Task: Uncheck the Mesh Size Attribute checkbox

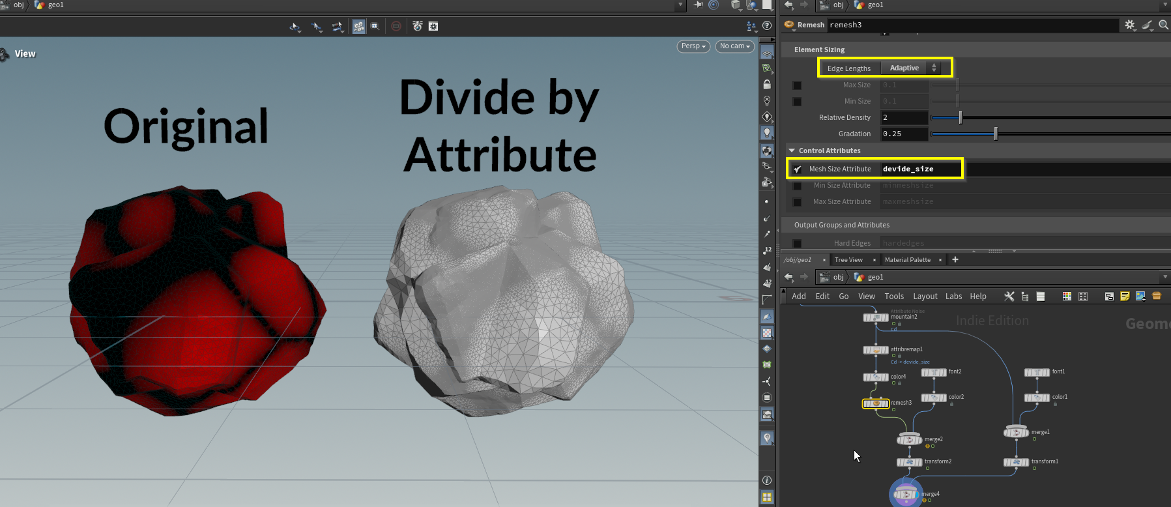Action: 797,169
